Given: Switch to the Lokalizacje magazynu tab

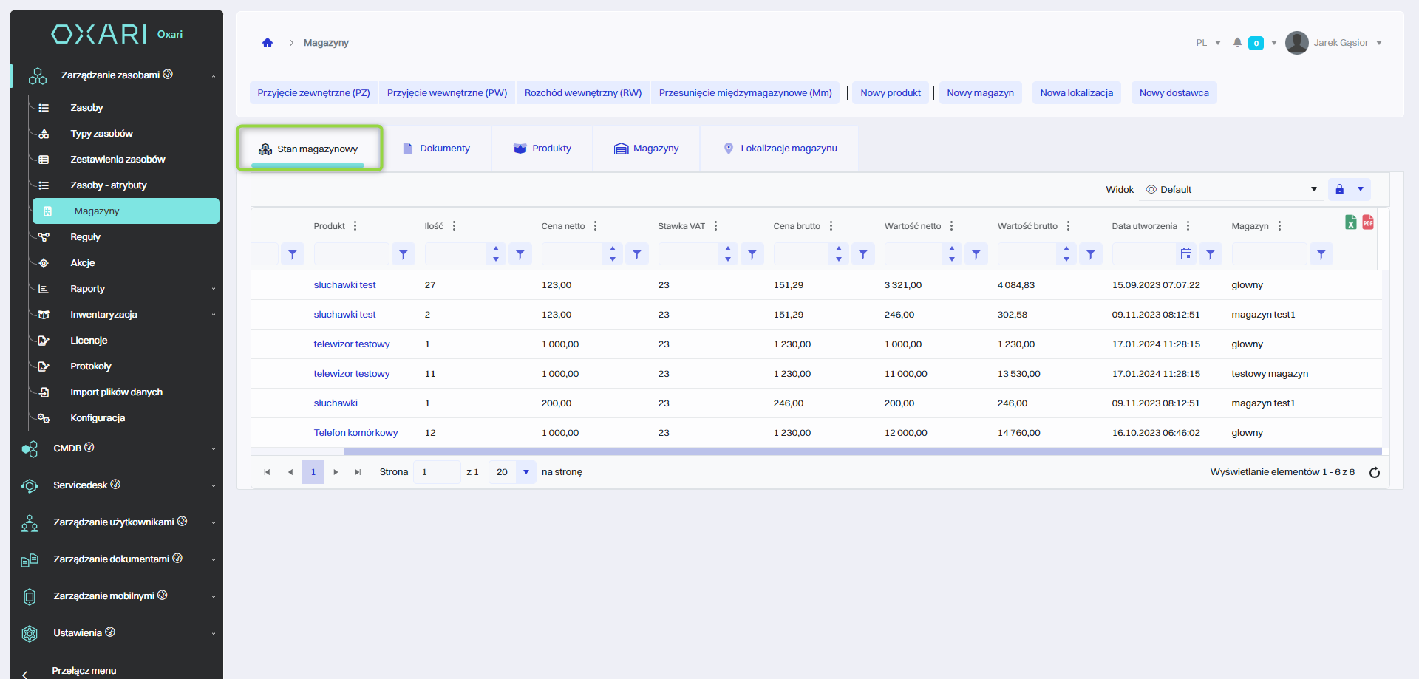Looking at the screenshot, I should tap(780, 149).
